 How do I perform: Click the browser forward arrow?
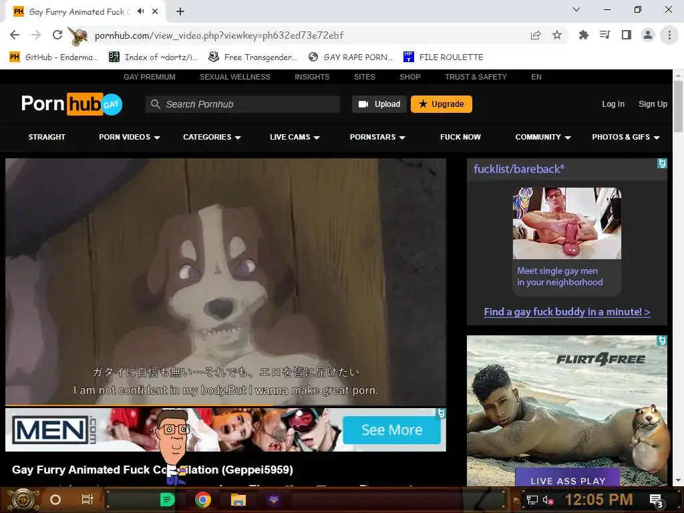click(36, 35)
